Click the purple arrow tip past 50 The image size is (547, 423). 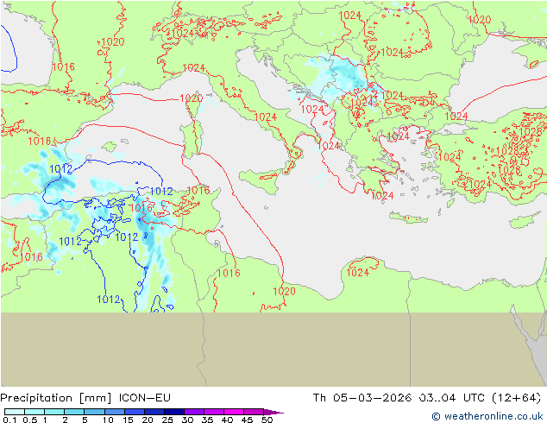point(273,412)
